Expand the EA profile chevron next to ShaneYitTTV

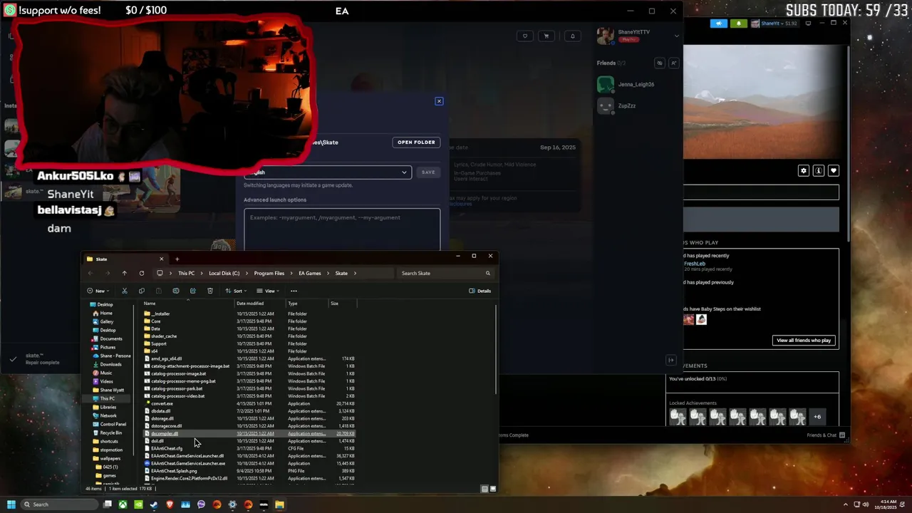point(677,36)
